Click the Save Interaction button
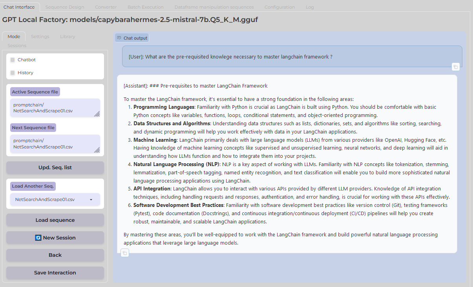 coord(55,273)
